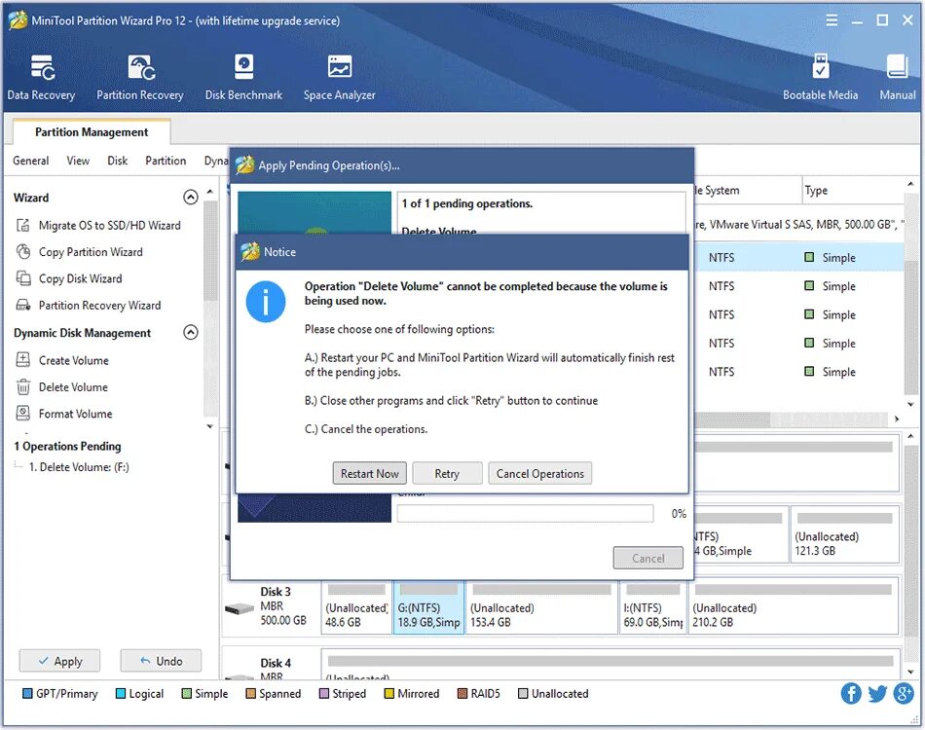Open the Data Recovery tool

pyautogui.click(x=41, y=77)
